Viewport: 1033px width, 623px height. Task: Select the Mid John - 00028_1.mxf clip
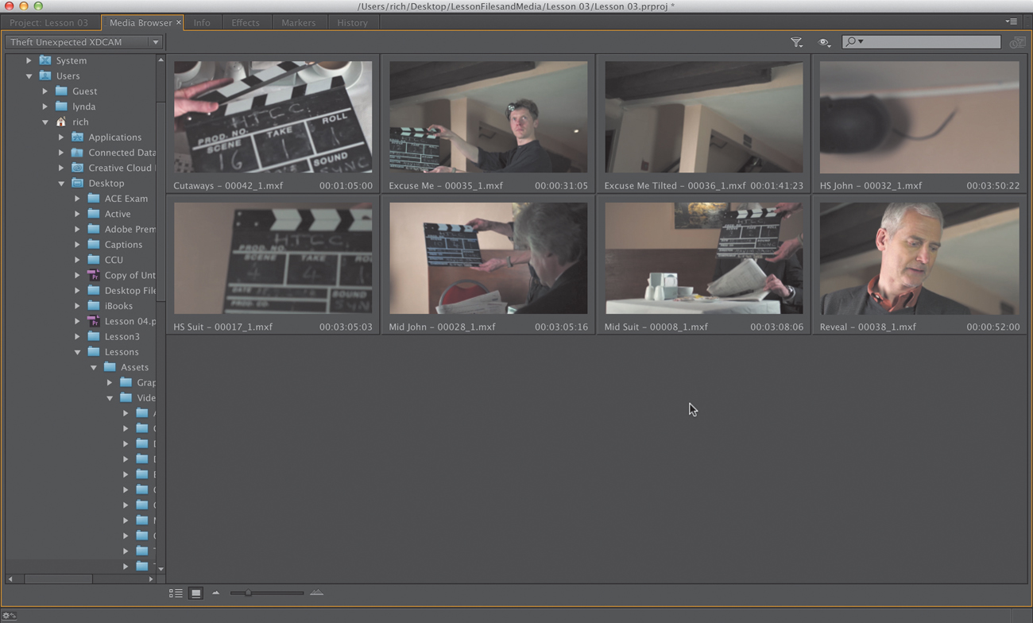click(x=488, y=258)
